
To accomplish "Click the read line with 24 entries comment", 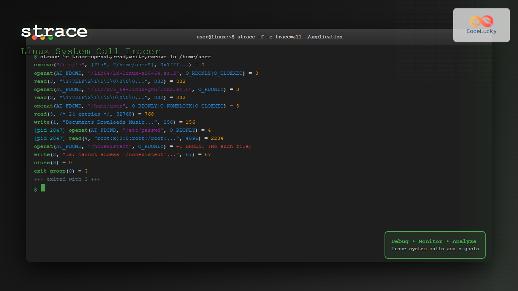I will (x=93, y=114).
